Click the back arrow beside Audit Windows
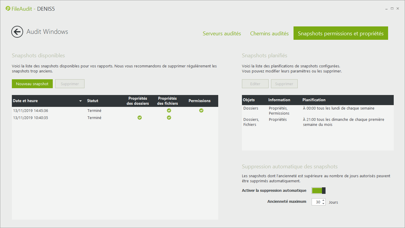Viewport: 405px width, 228px height. pos(17,32)
